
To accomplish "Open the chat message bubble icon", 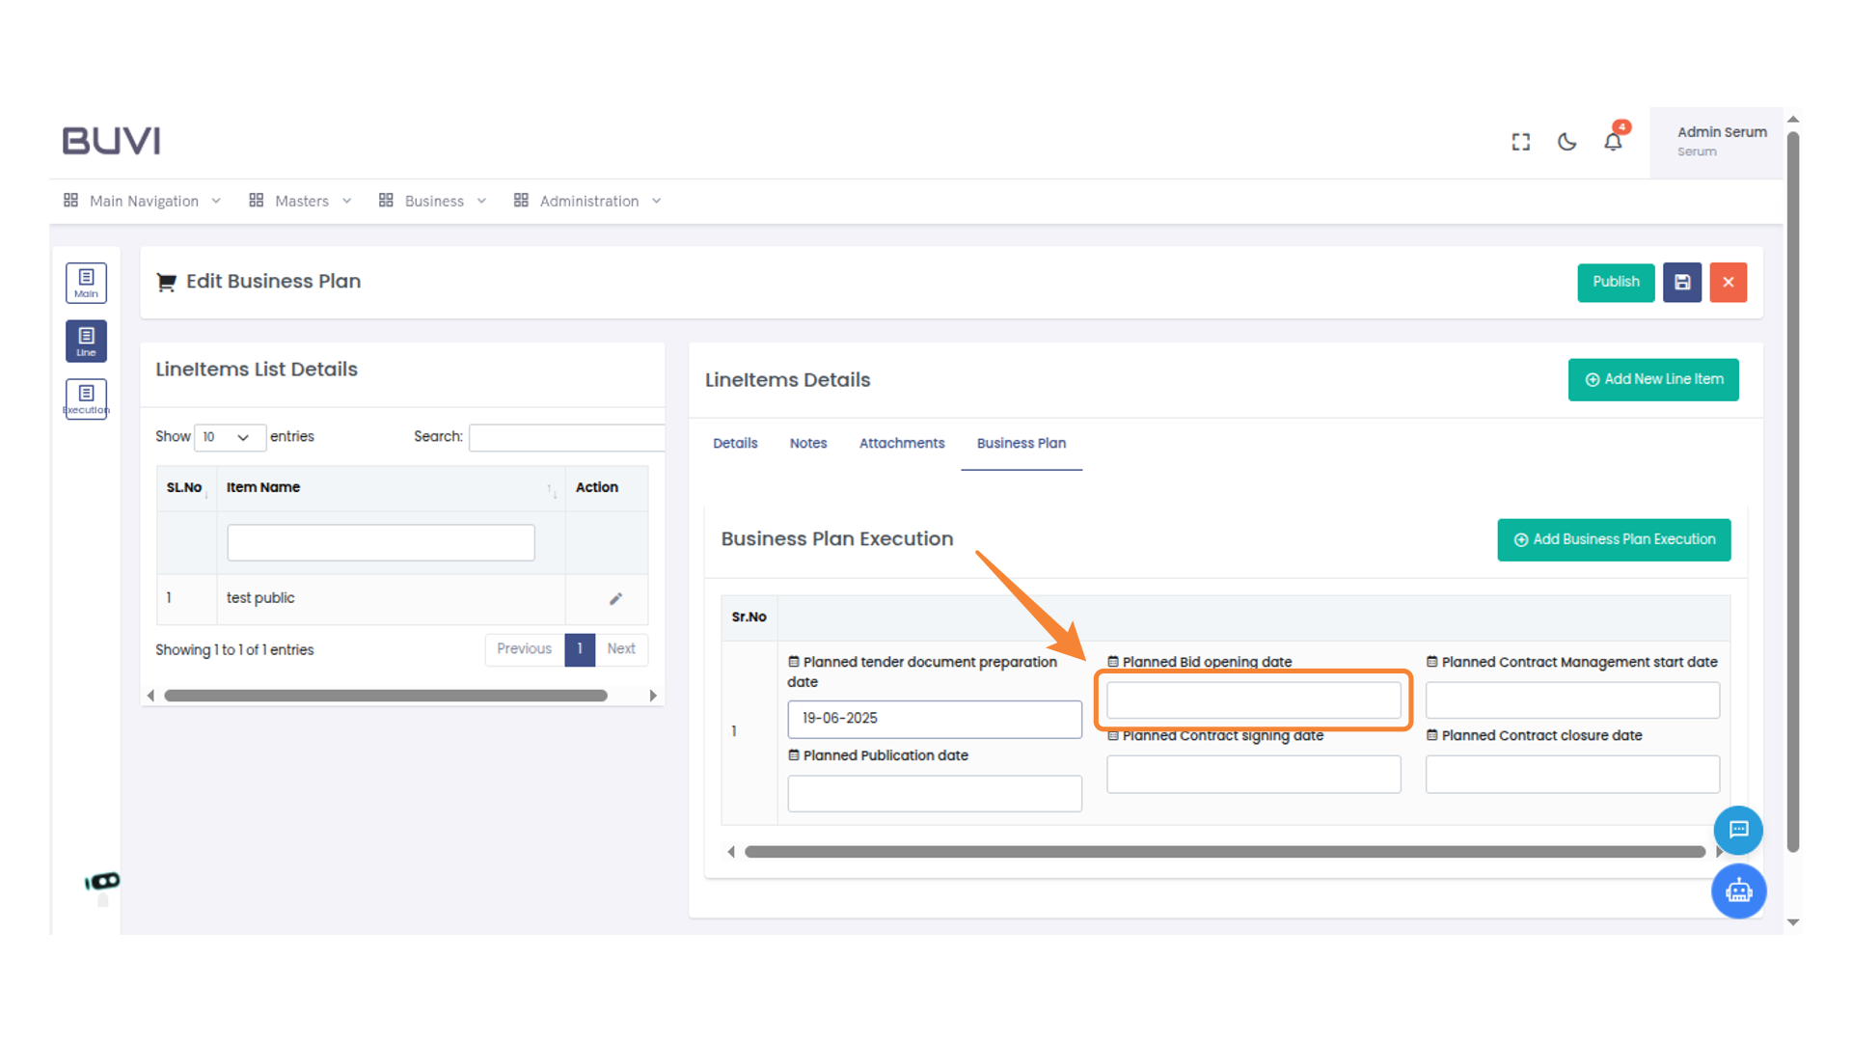I will point(1738,830).
